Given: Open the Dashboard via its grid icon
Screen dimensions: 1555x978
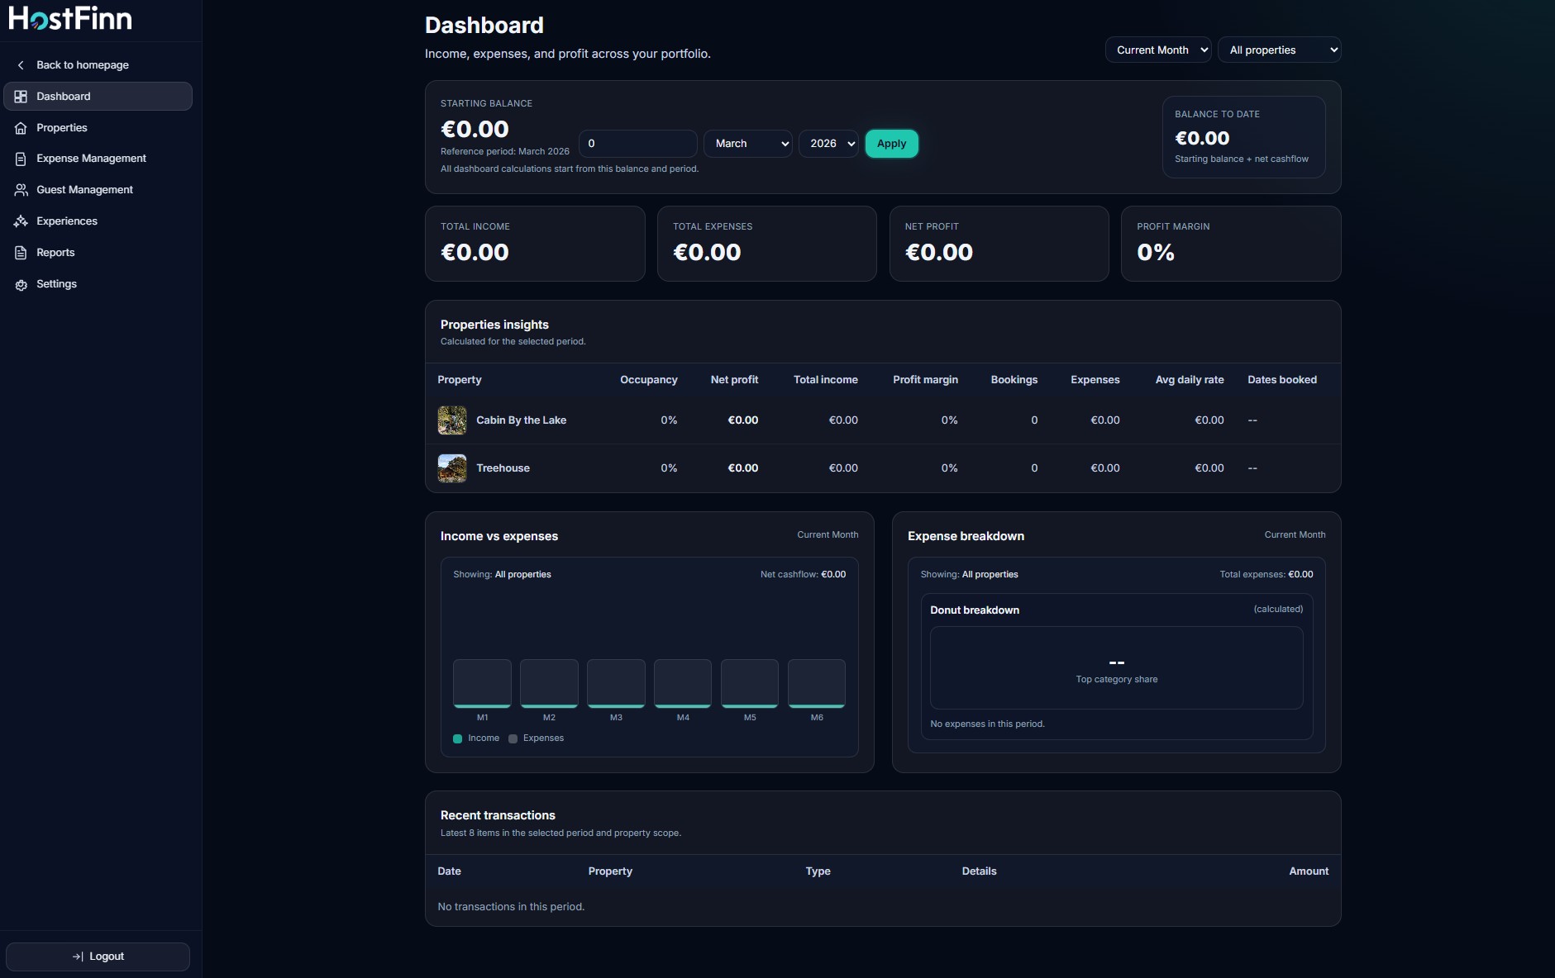Looking at the screenshot, I should tap(21, 96).
